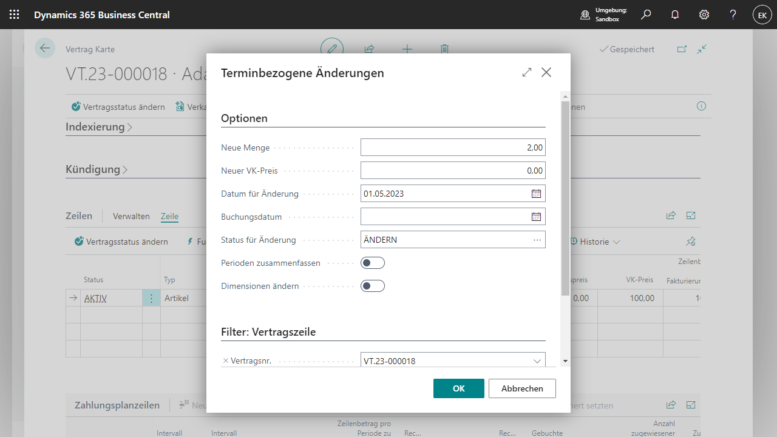Image resolution: width=777 pixels, height=437 pixels.
Task: Open the help question mark
Action: click(x=733, y=15)
